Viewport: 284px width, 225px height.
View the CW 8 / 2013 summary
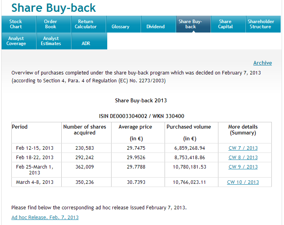[x=243, y=158]
